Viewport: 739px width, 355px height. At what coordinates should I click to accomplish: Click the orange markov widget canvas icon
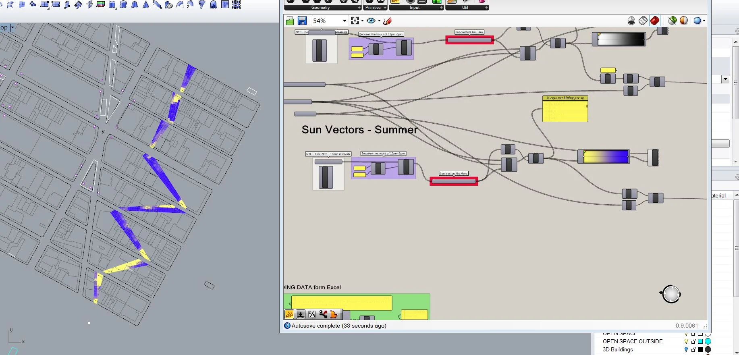point(334,314)
